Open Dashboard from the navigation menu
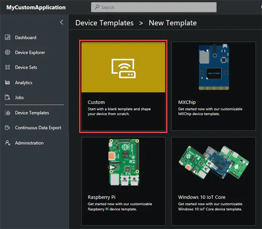Viewport: 262px width, 229px height. click(x=25, y=38)
